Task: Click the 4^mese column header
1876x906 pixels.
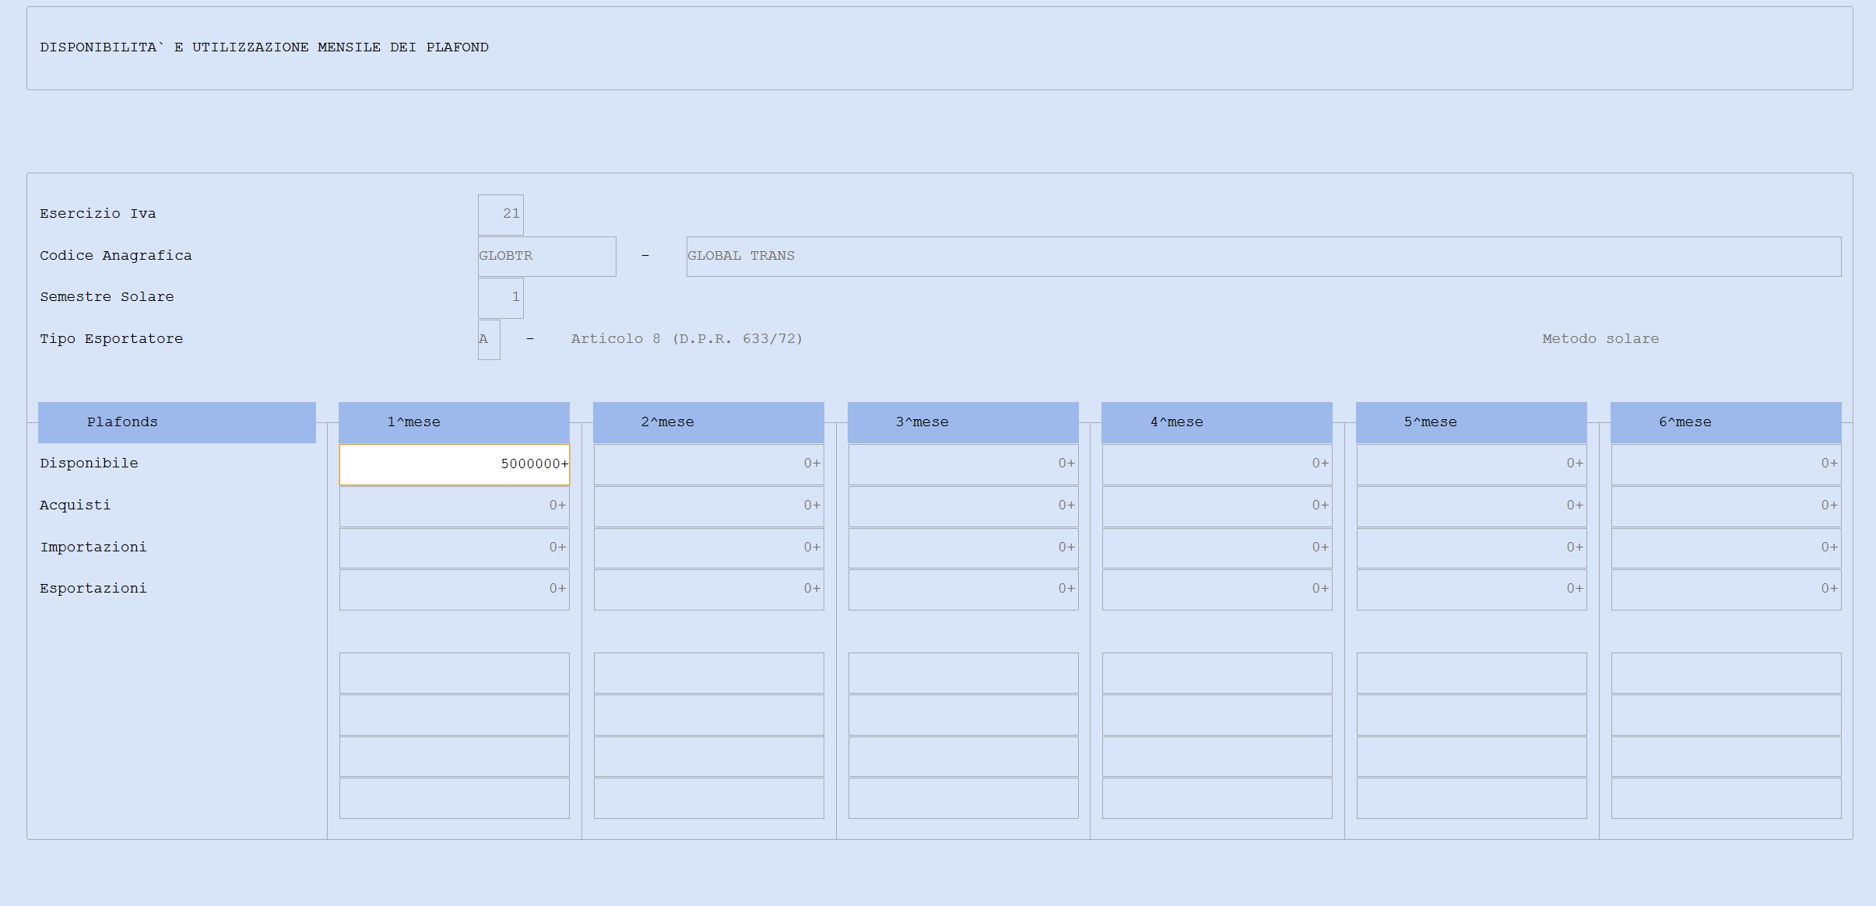Action: click(x=1217, y=422)
